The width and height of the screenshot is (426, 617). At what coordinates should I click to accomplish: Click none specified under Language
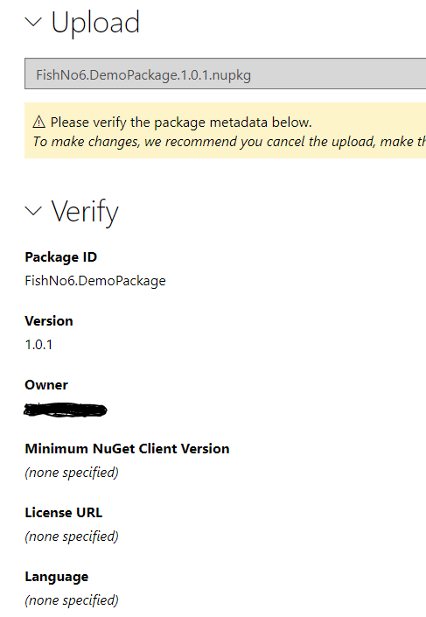click(72, 600)
